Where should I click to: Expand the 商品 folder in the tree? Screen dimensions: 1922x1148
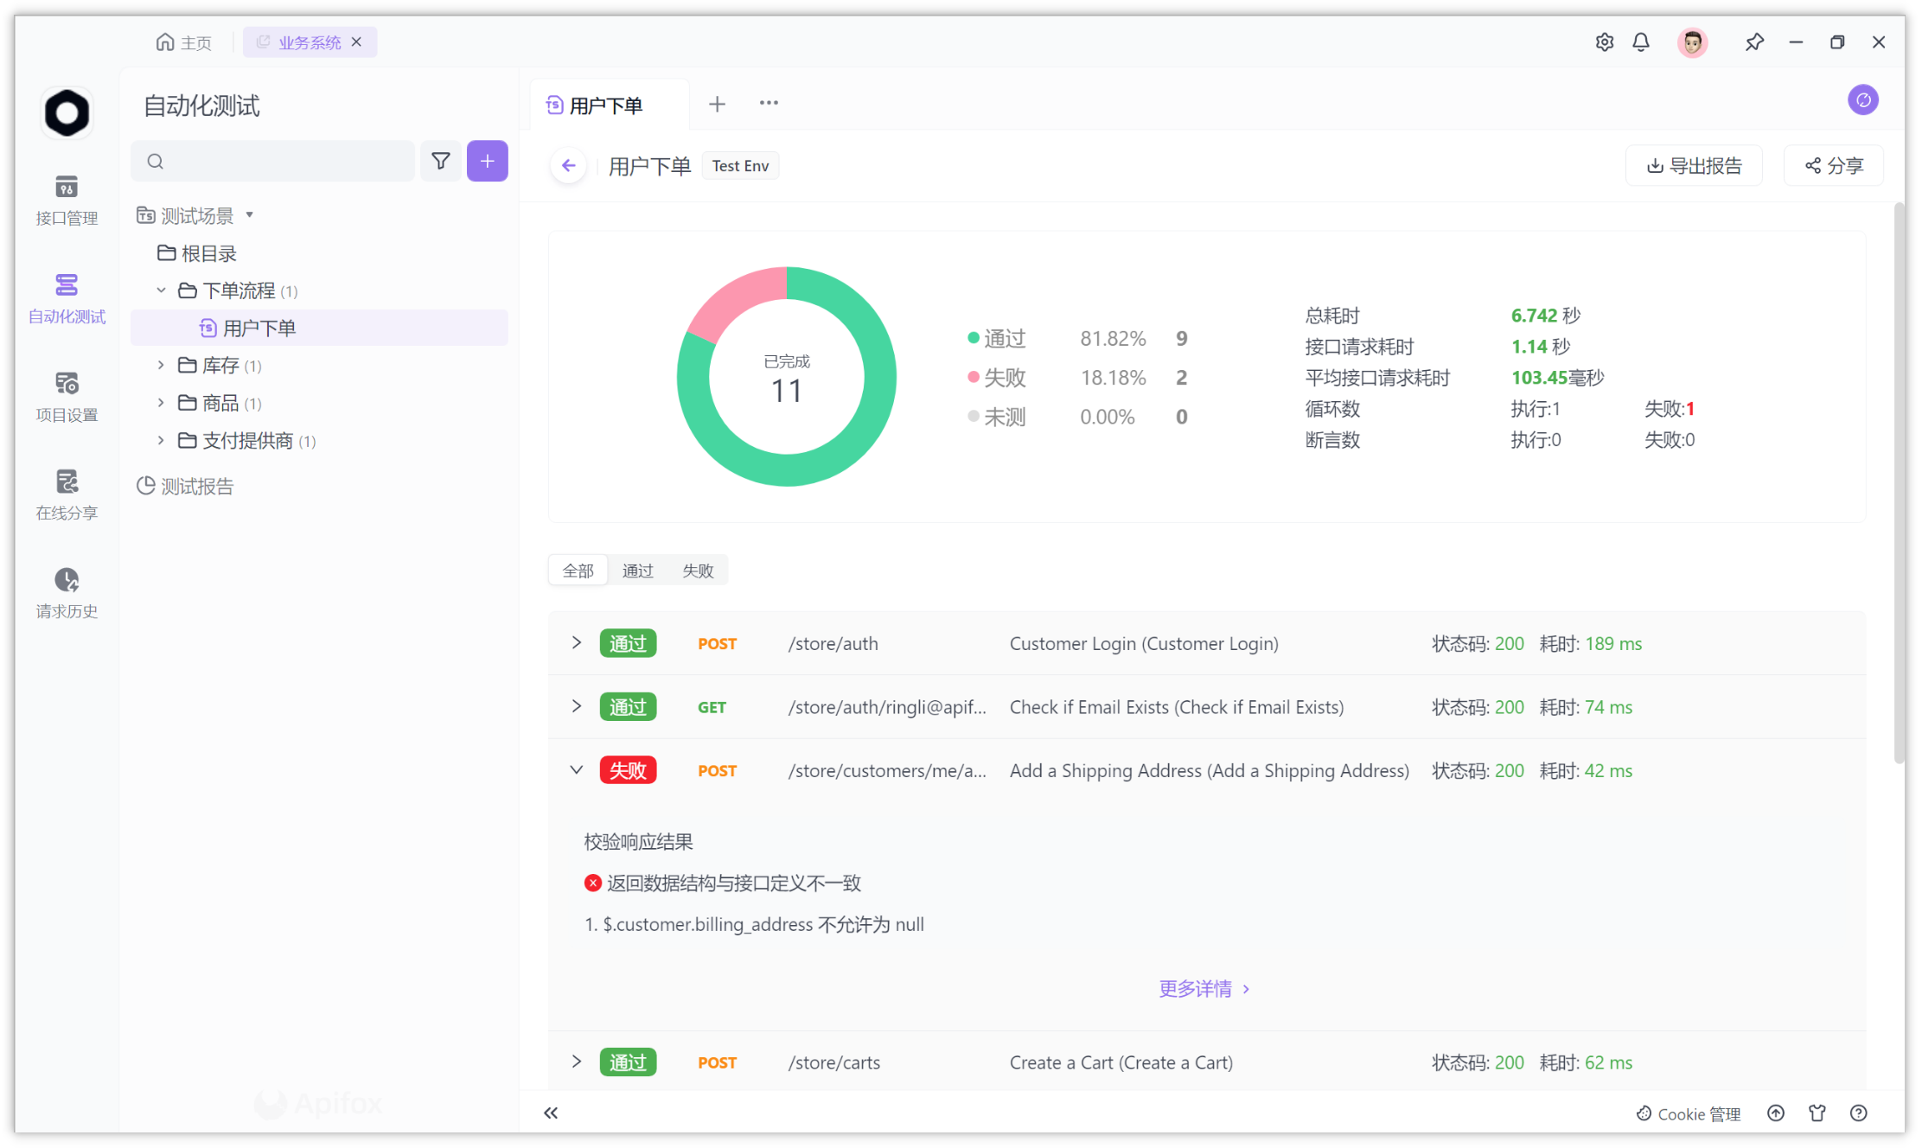(160, 402)
